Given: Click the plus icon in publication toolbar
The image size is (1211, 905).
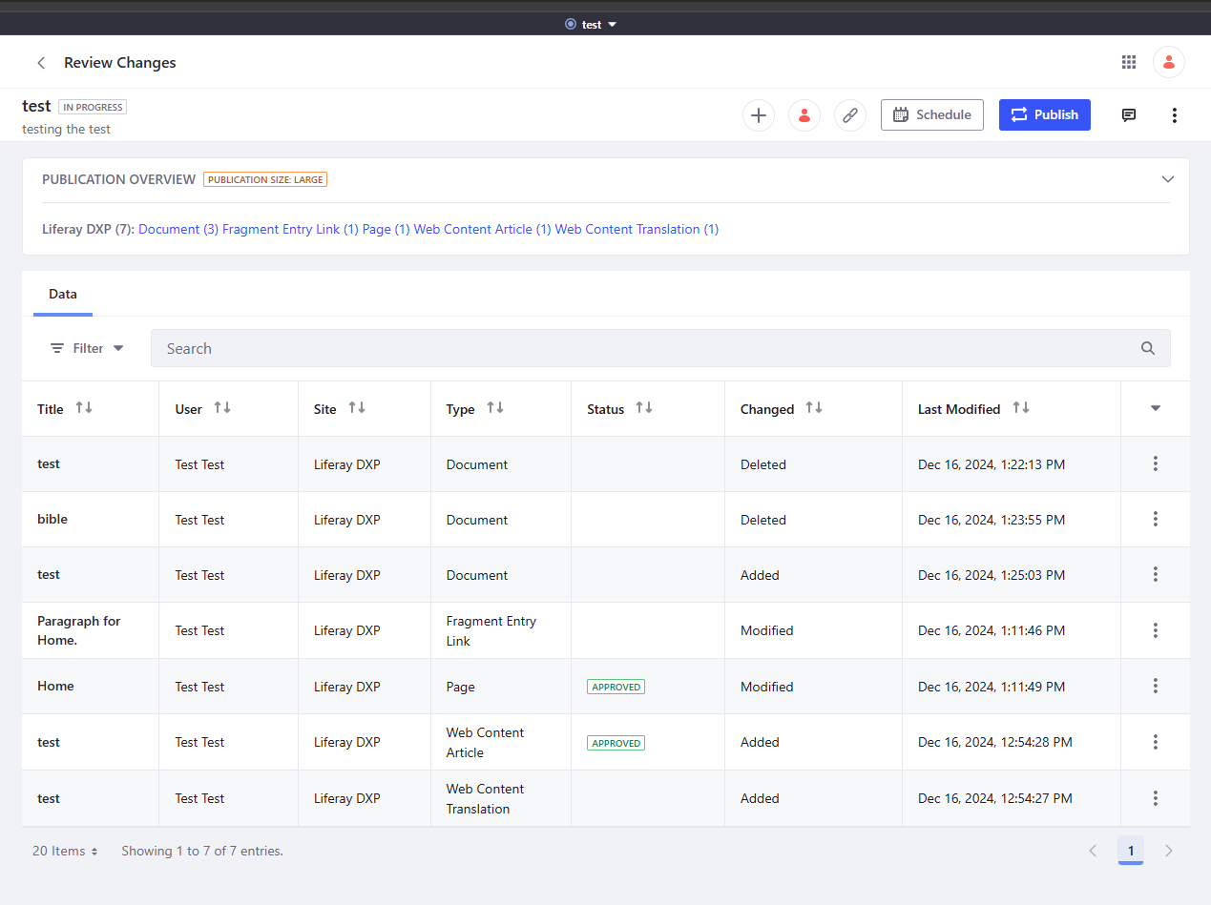Looking at the screenshot, I should 758,115.
